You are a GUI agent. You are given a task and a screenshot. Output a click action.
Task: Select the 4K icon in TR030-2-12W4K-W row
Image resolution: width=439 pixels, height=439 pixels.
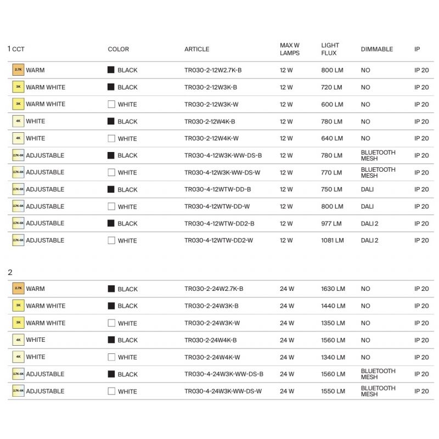click(x=18, y=138)
